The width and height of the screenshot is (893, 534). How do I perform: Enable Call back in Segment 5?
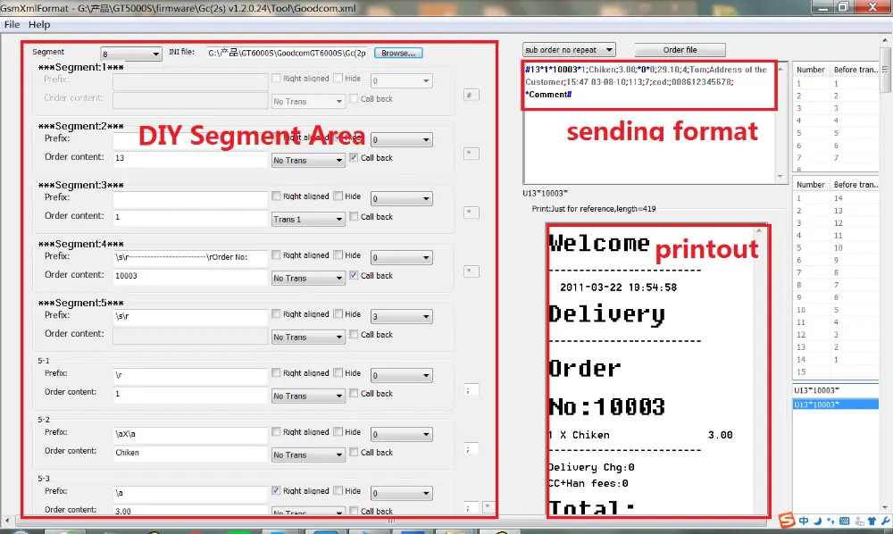pos(354,334)
